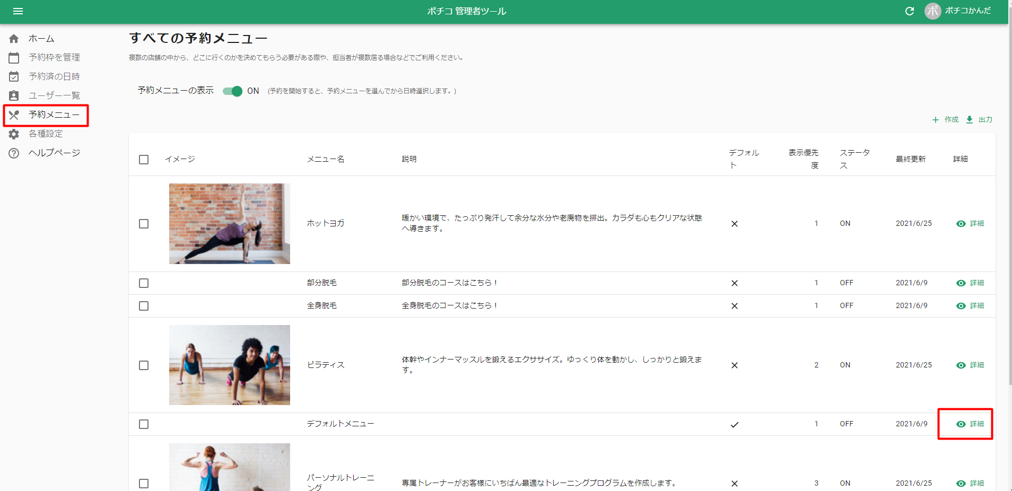The image size is (1012, 491).
Task: Click the help question mark icon
Action: [14, 153]
